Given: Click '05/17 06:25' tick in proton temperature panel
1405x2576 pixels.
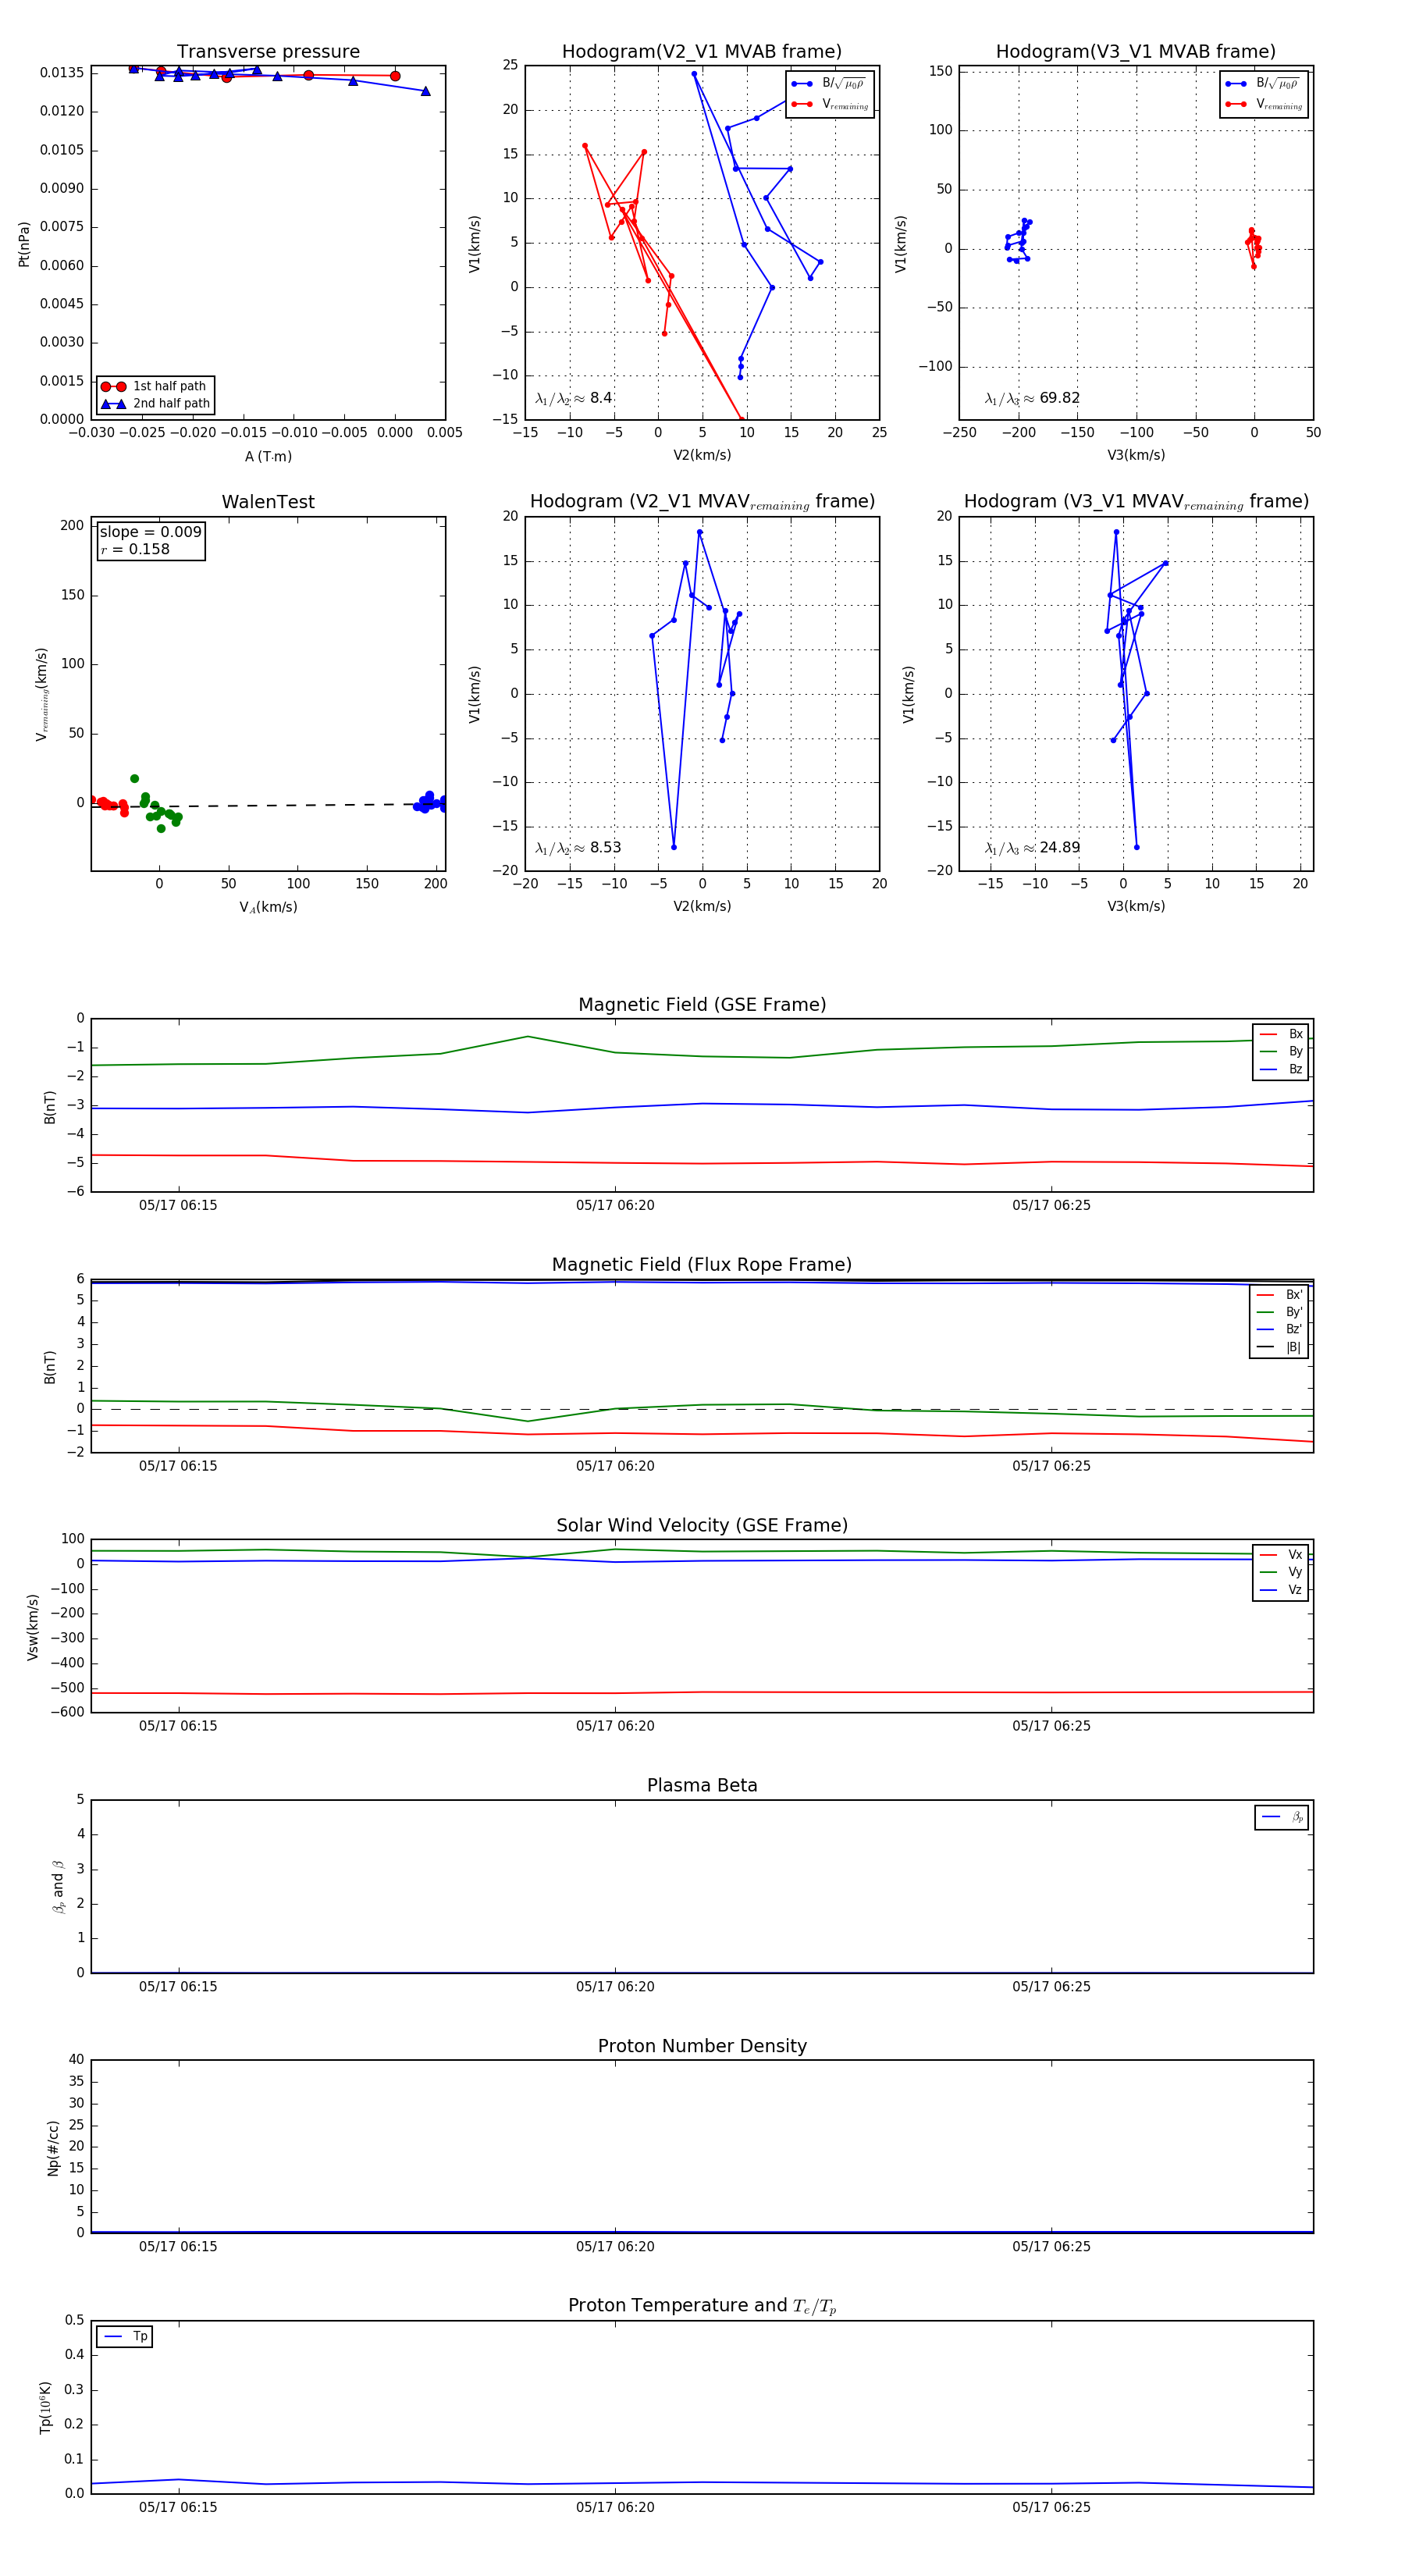Looking at the screenshot, I should (x=1051, y=2507).
